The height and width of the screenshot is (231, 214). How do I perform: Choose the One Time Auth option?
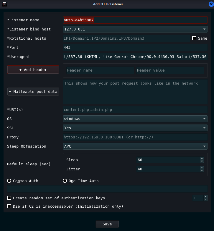65,181
